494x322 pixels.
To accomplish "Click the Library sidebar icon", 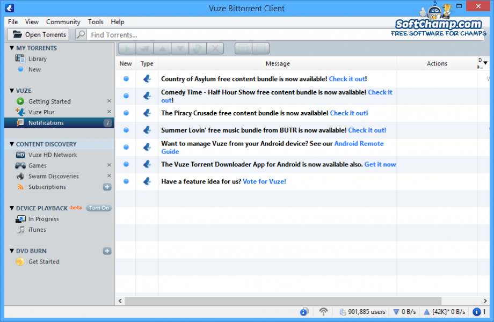I will pyautogui.click(x=20, y=58).
